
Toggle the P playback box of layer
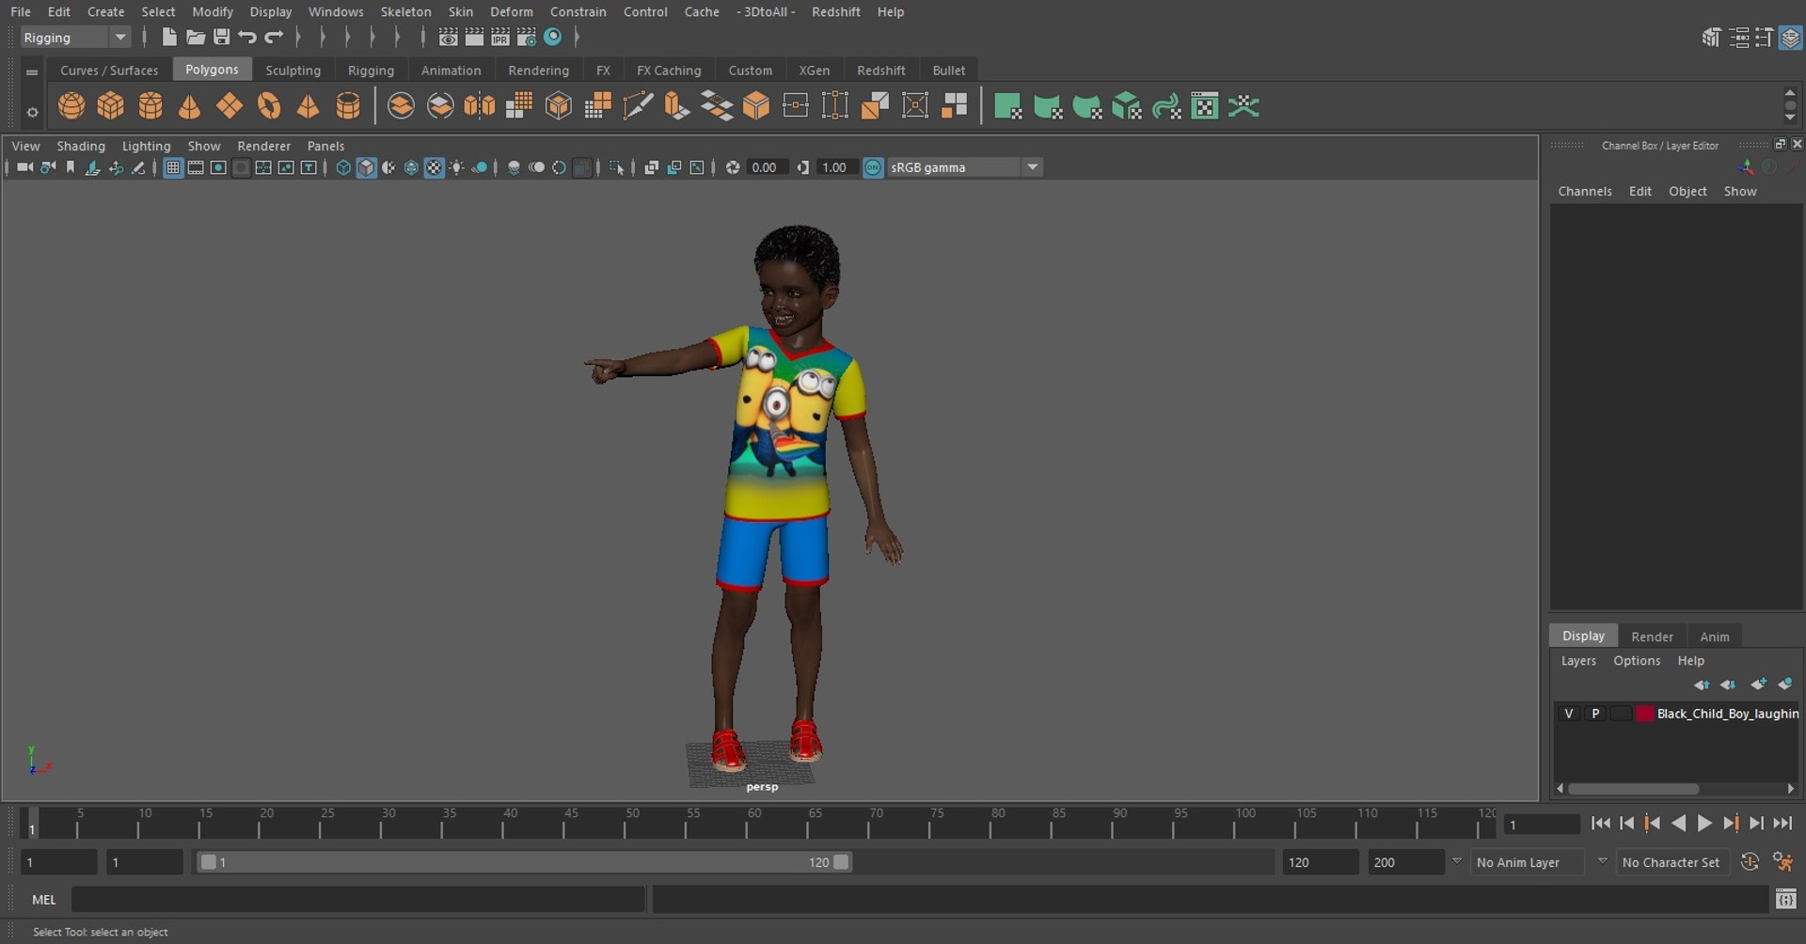coord(1595,714)
